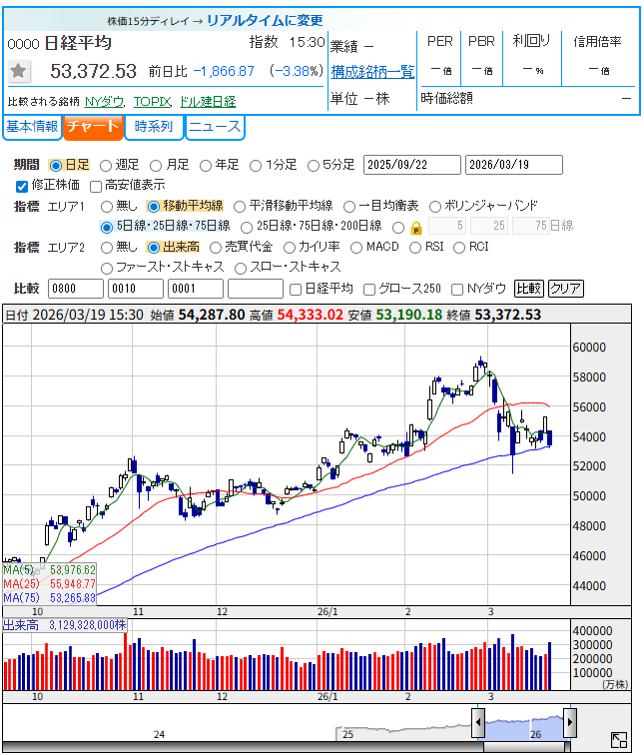Open the TOPIX comparison link

click(x=152, y=102)
